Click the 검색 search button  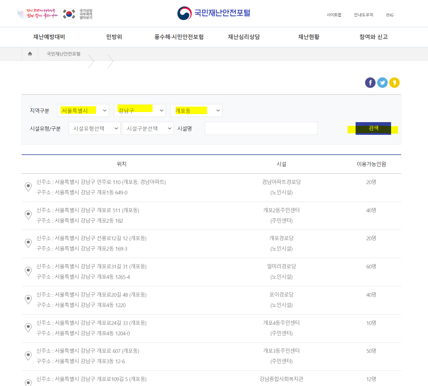[x=373, y=128]
